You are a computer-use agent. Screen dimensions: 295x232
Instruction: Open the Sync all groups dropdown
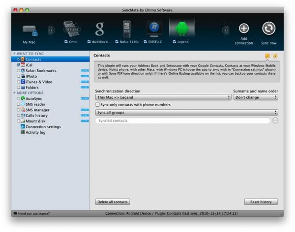tap(187, 113)
